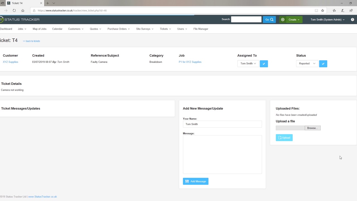
Task: Click the browser home button
Action: click(23, 11)
